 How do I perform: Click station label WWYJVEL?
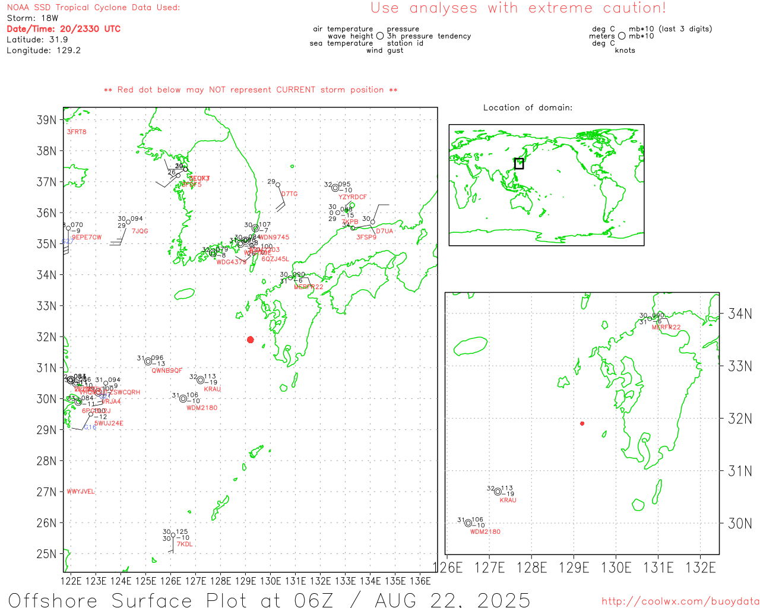(81, 492)
